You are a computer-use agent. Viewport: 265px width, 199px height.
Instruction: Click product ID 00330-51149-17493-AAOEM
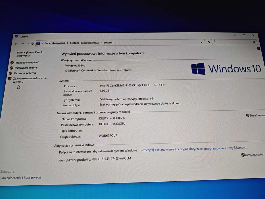pyautogui.click(x=112, y=159)
